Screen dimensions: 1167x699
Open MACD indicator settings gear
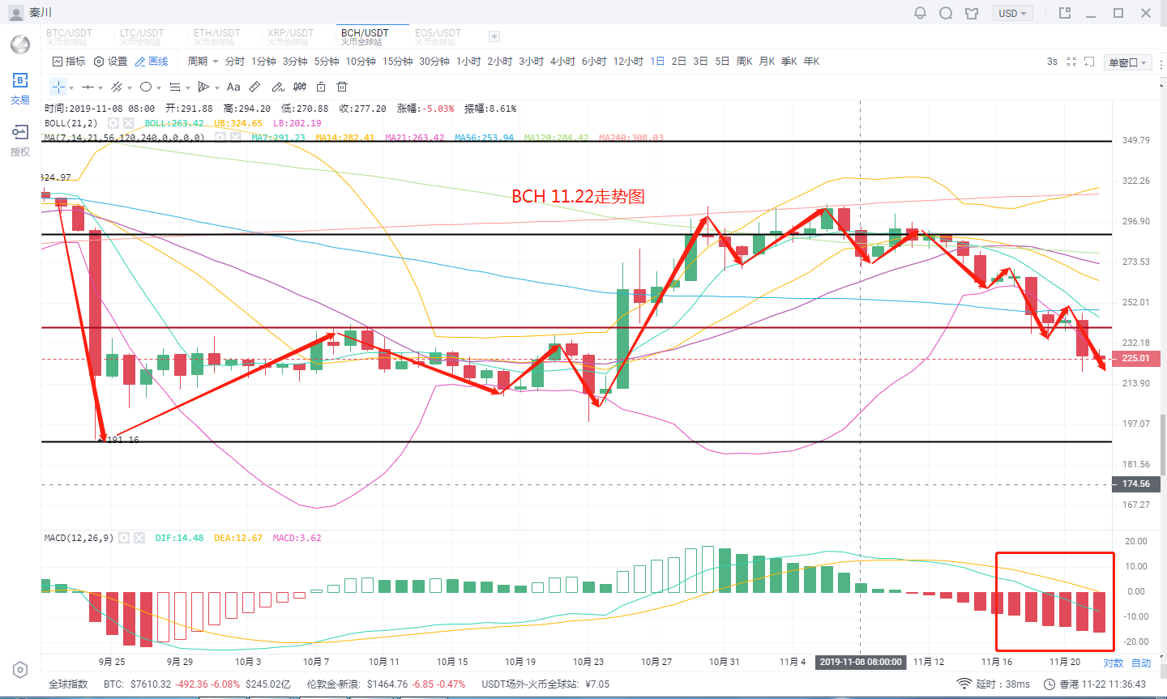124,538
